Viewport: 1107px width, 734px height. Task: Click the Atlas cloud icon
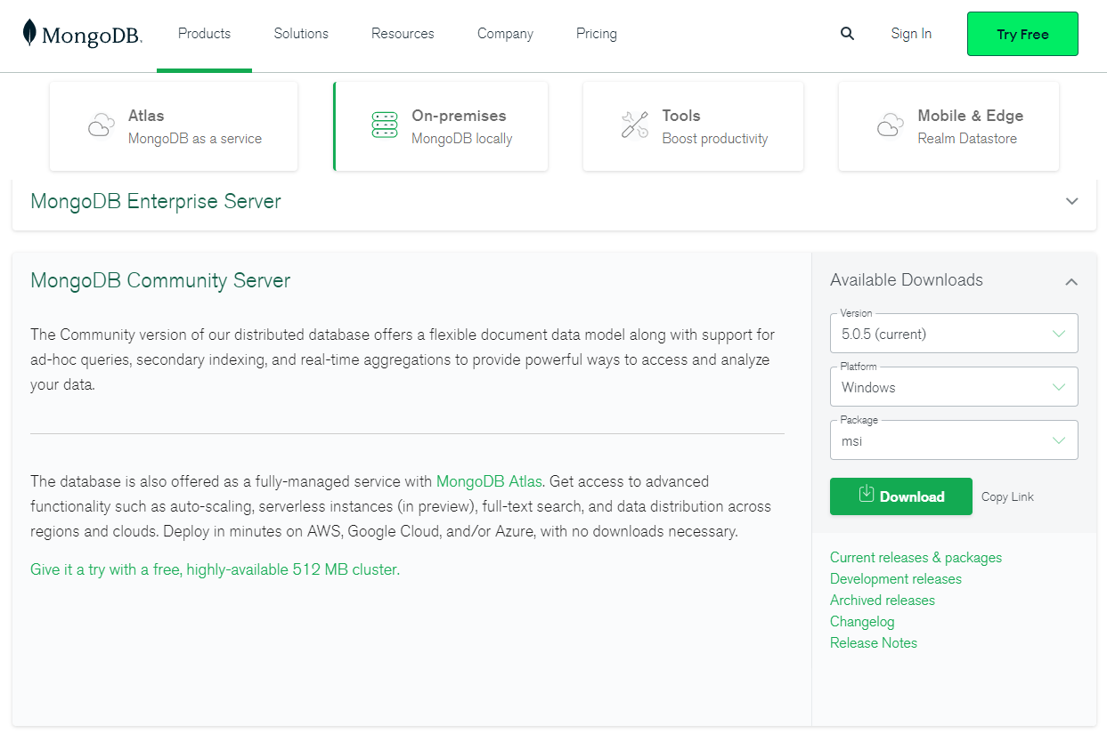102,125
